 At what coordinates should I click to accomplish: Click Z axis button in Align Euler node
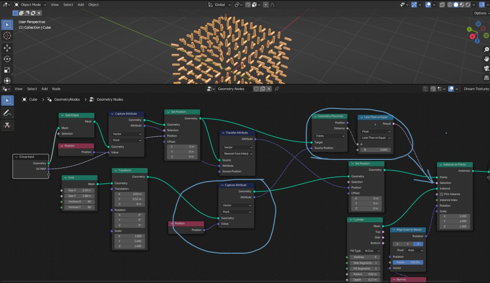[418, 244]
